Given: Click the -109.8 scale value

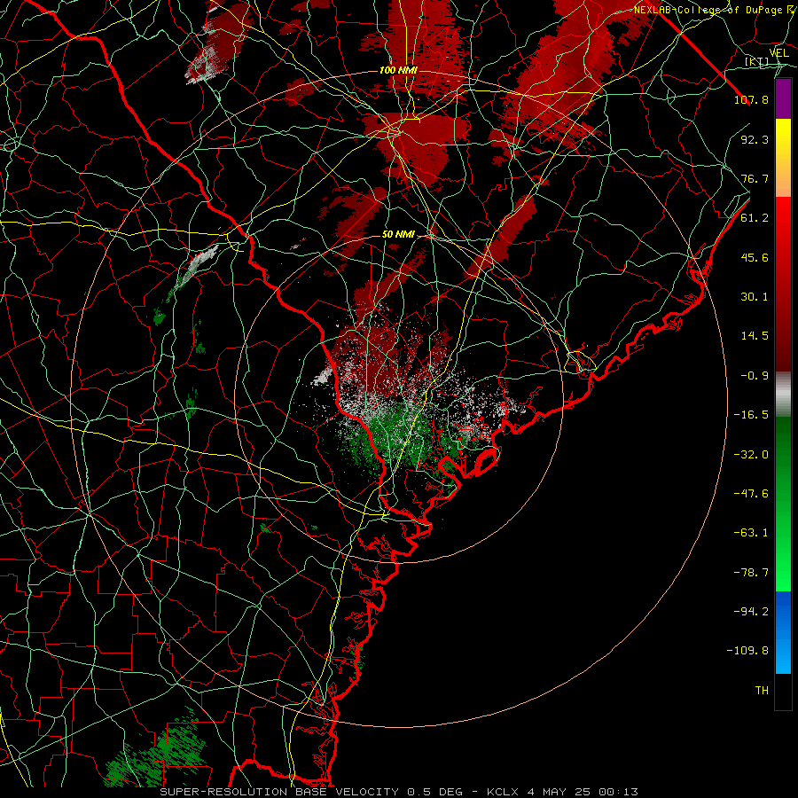Looking at the screenshot, I should [748, 651].
